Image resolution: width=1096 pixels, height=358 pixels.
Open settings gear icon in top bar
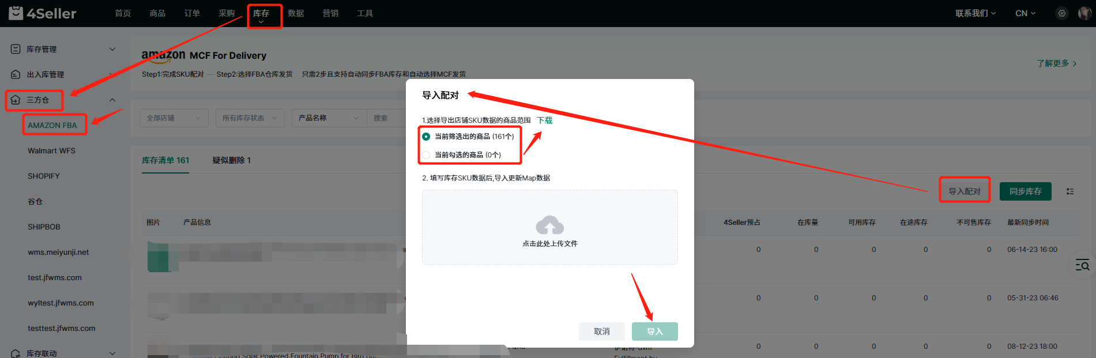point(1061,13)
